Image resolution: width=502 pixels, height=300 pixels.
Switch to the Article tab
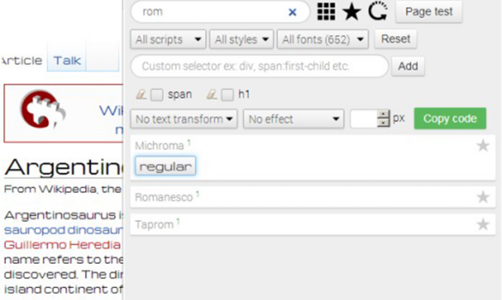click(22, 60)
